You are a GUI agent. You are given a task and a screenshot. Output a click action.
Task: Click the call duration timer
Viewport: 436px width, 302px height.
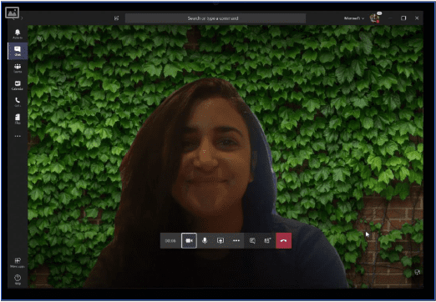170,240
